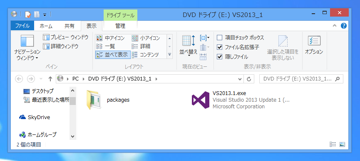This screenshot has width=360, height=161.
Task: Expand the chevron after VS2013_1 breadcrumb
Action: click(x=156, y=79)
